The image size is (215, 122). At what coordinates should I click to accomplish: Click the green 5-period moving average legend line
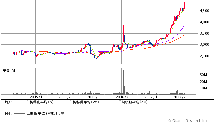point(20,102)
